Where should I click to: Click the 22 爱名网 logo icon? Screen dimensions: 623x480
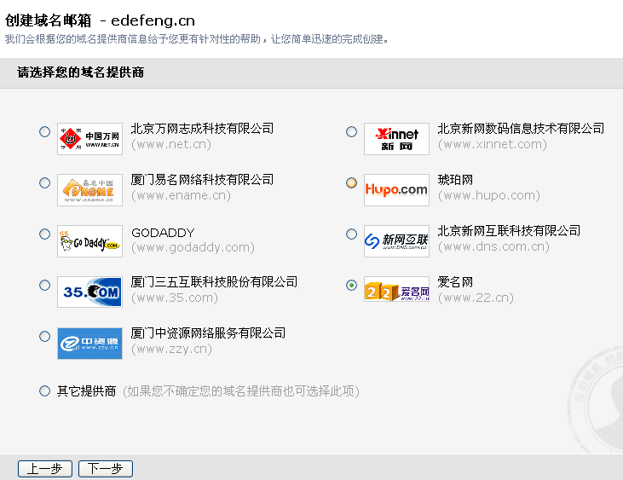[396, 289]
